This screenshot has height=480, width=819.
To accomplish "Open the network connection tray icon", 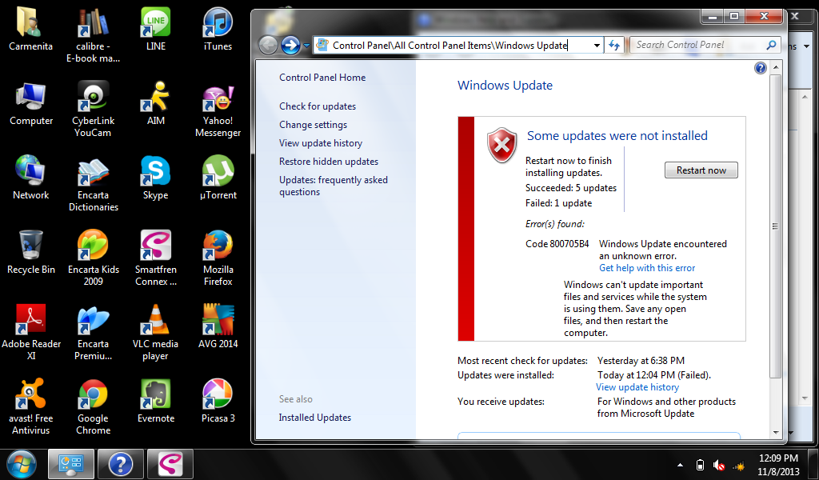I will point(738,466).
